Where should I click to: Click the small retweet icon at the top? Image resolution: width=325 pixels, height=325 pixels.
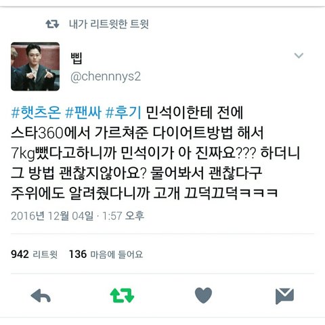pyautogui.click(x=52, y=24)
